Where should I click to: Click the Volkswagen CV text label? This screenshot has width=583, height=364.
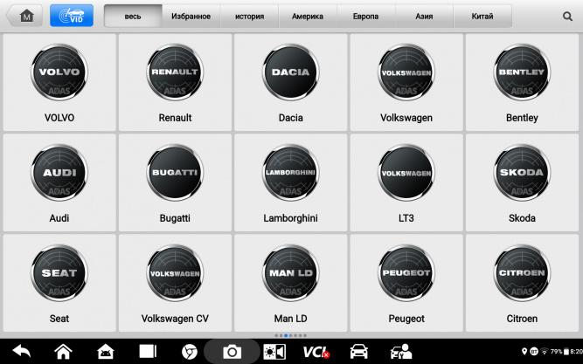[x=175, y=319]
